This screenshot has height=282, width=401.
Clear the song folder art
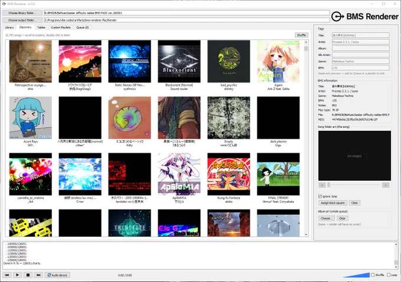pos(354,203)
